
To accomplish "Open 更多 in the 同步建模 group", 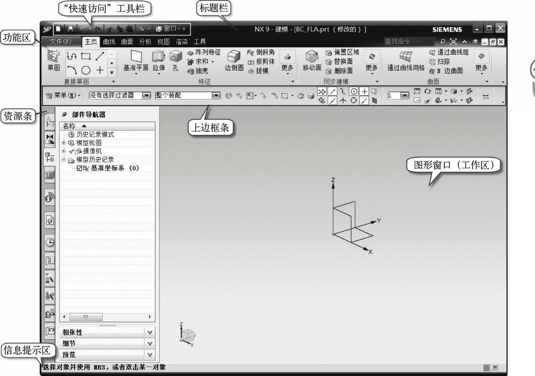I will coord(372,62).
